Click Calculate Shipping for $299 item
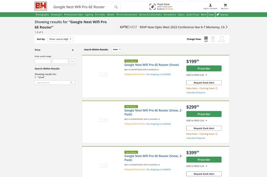The image size is (267, 177). [x=195, y=138]
